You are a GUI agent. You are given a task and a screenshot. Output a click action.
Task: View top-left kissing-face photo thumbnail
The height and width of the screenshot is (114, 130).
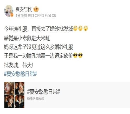[9, 88]
